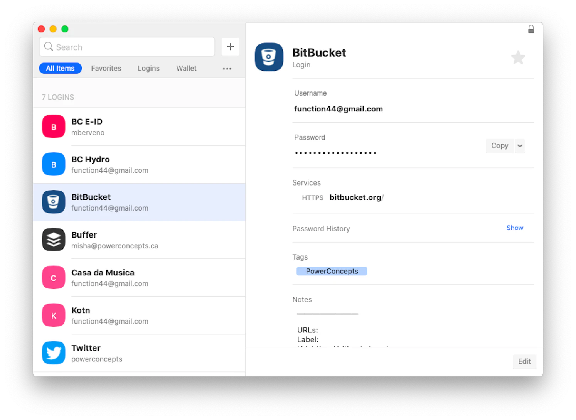
Task: Select the Buffer login title
Action: (84, 235)
